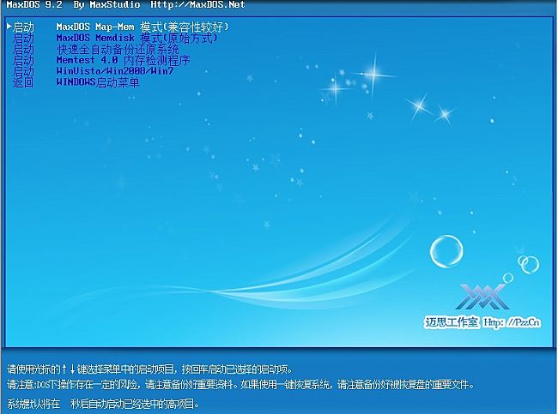Click the MaxDOS 9.2 title text
The height and width of the screenshot is (414, 558).
point(28,5)
